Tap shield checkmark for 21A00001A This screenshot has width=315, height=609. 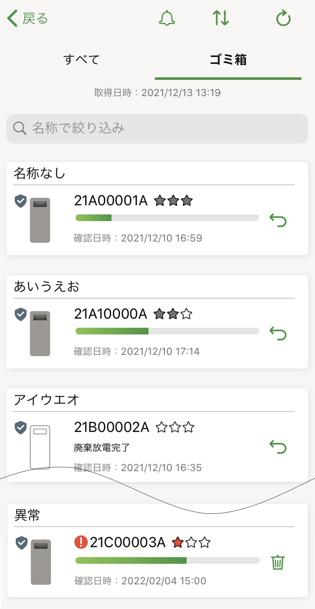[21, 201]
